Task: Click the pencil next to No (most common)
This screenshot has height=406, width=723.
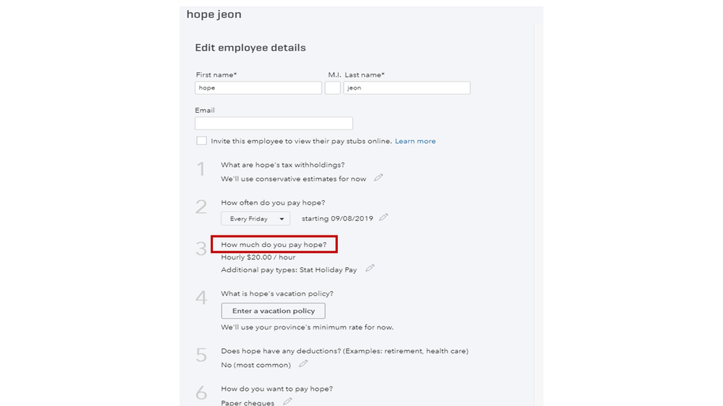Action: click(303, 364)
